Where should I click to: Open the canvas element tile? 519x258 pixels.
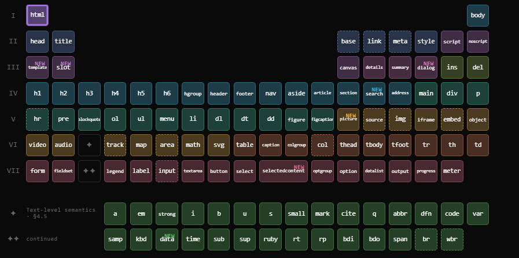(348, 68)
